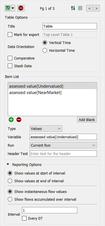Enable the Stash Data checkbox
Viewport: 105px width, 226px height.
point(10,66)
